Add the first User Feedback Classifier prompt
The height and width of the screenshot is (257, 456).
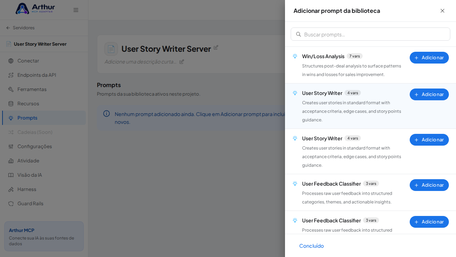(x=429, y=185)
